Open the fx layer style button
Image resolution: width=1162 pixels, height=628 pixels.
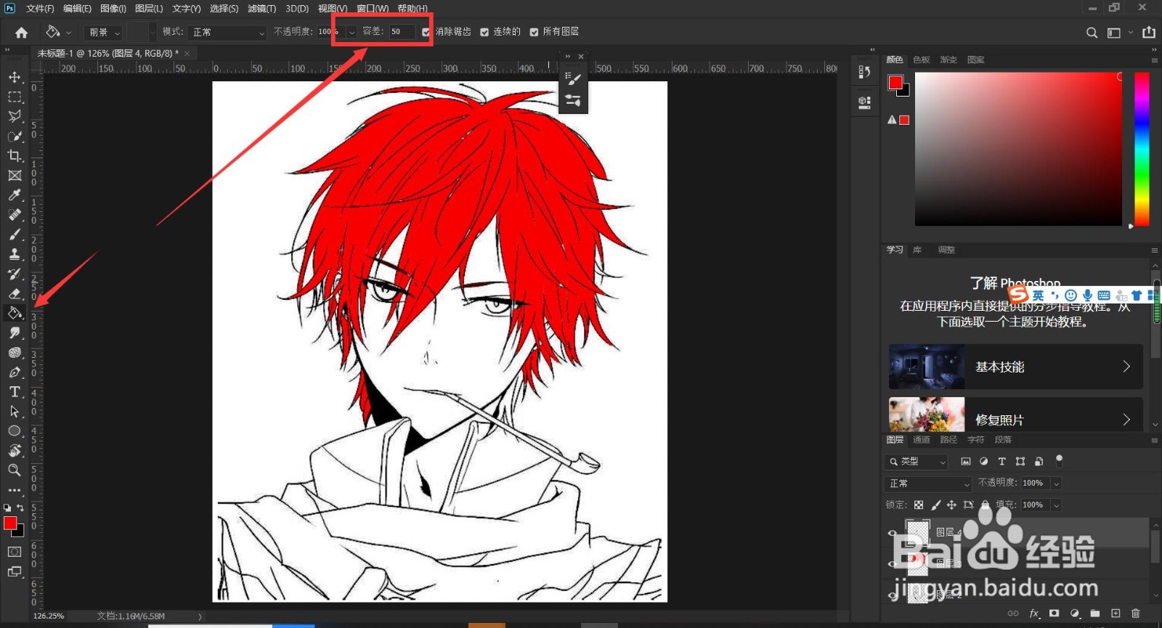[x=1034, y=613]
